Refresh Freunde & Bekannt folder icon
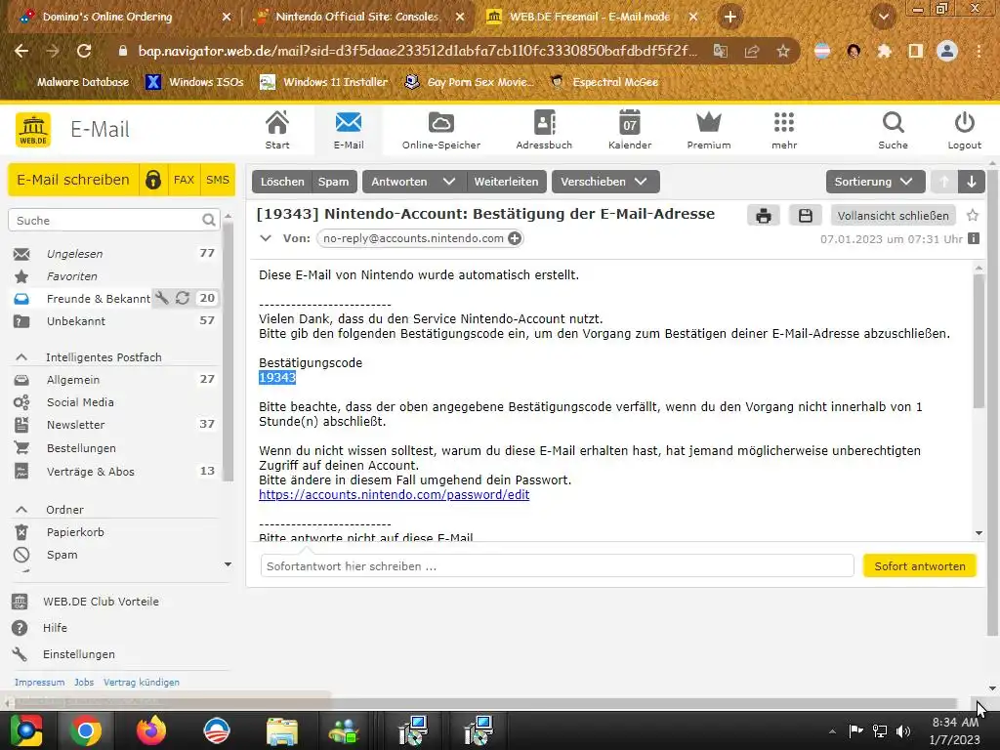Screen dimensions: 1000x750 click(183, 298)
